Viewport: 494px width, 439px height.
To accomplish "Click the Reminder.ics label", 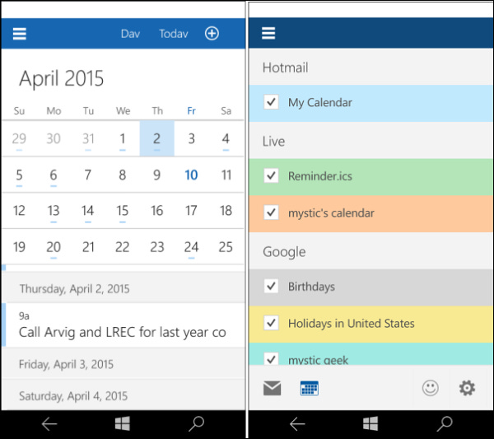I will 320,176.
